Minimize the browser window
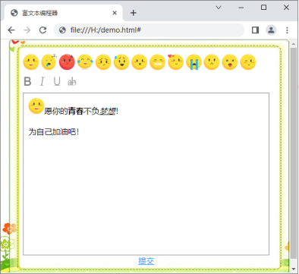 (241, 8)
